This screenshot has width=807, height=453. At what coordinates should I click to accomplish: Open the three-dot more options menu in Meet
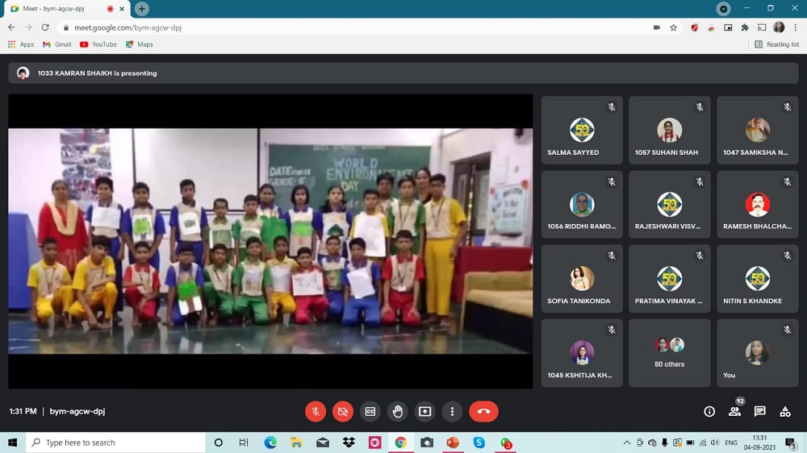coord(452,411)
